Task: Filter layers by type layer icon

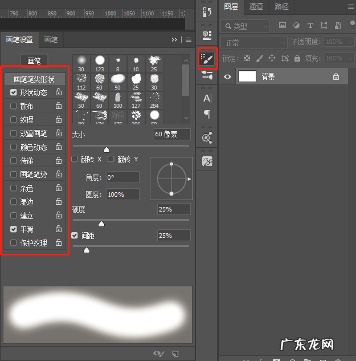Action: 310,25
